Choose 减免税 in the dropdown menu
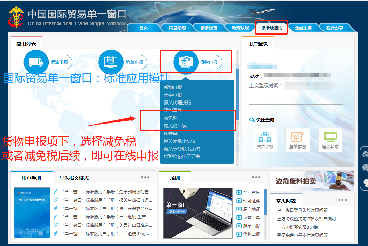 click(x=171, y=118)
